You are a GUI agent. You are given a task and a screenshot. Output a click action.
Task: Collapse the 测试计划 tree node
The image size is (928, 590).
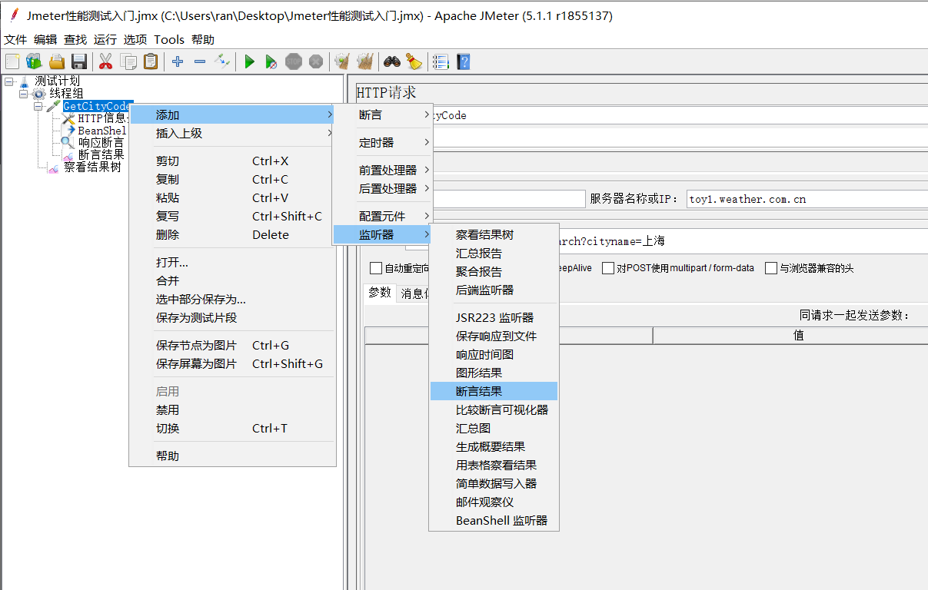pyautogui.click(x=8, y=81)
